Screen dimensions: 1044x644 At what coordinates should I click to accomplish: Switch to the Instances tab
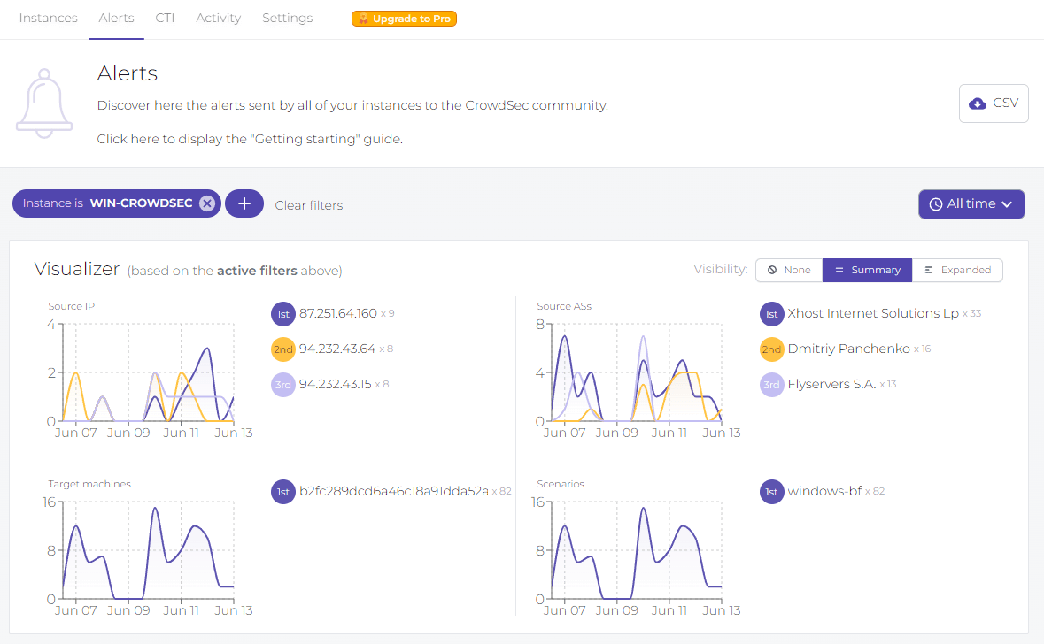pos(48,18)
